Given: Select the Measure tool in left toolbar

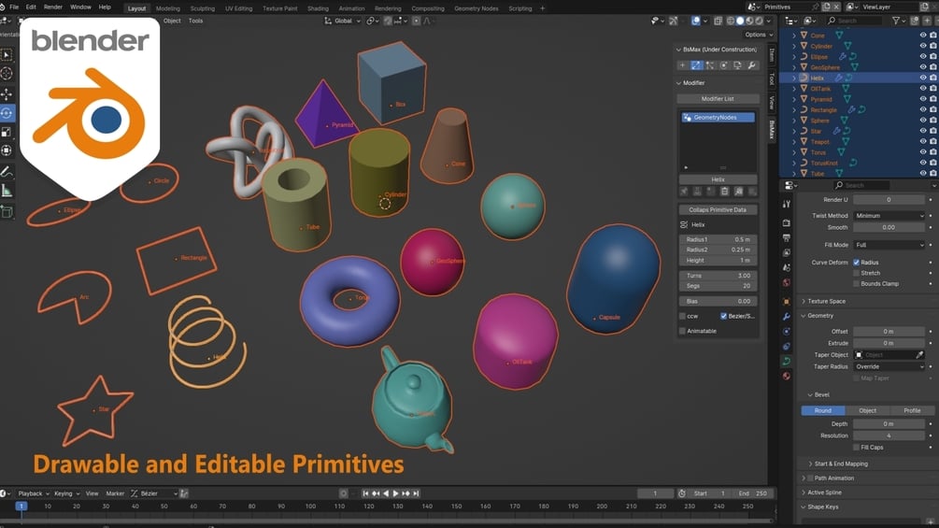Looking at the screenshot, I should [7, 191].
